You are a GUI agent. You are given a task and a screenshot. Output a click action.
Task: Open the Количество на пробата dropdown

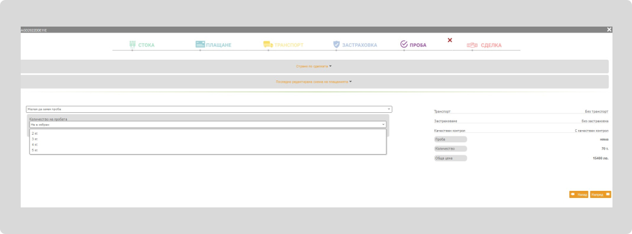point(208,125)
